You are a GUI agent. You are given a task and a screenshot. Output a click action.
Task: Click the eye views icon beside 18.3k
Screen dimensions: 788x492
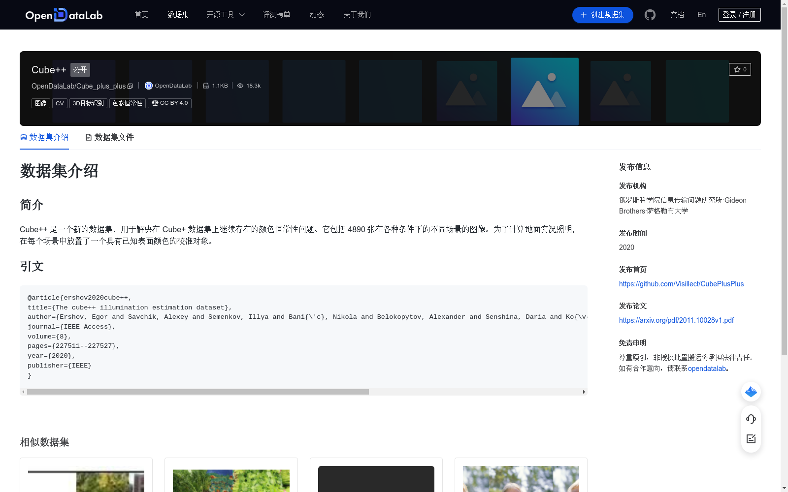(x=240, y=86)
